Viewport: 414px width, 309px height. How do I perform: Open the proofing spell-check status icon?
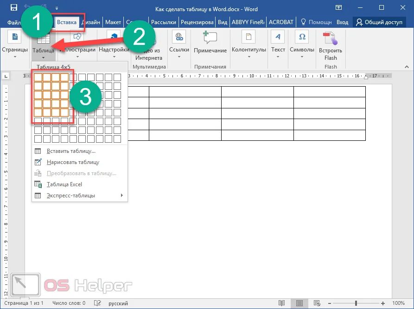[x=97, y=303]
